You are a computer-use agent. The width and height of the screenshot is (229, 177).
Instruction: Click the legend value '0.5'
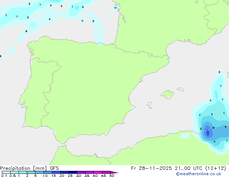[13, 176]
